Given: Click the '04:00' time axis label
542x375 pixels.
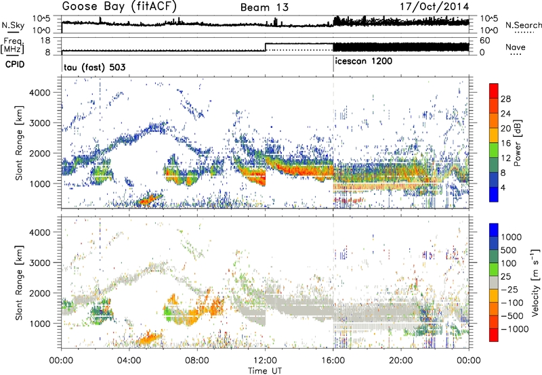Looking at the screenshot, I should [129, 361].
